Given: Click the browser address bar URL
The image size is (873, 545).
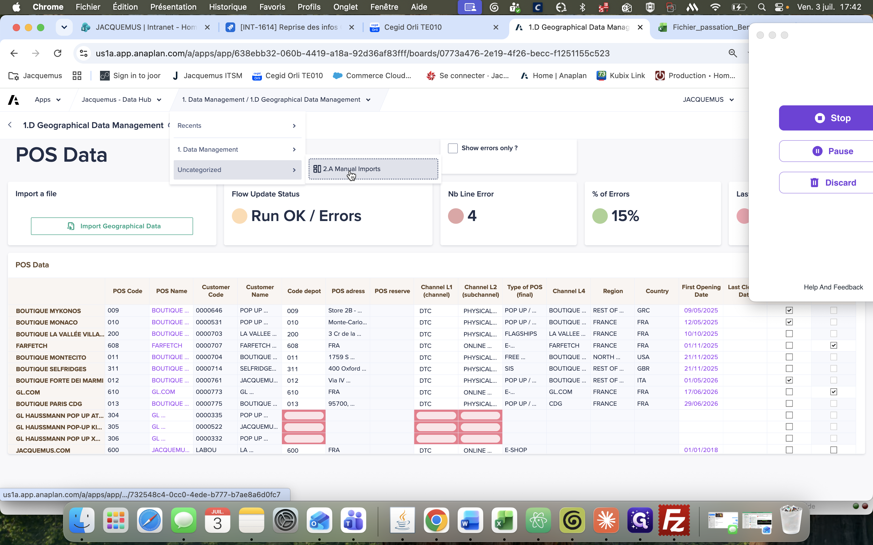Looking at the screenshot, I should click(352, 53).
